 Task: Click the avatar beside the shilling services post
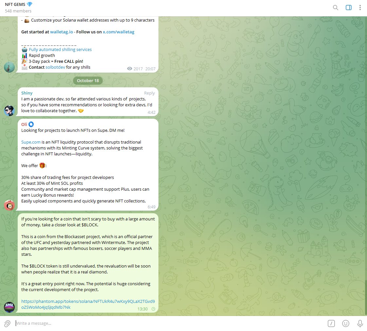click(x=9, y=67)
